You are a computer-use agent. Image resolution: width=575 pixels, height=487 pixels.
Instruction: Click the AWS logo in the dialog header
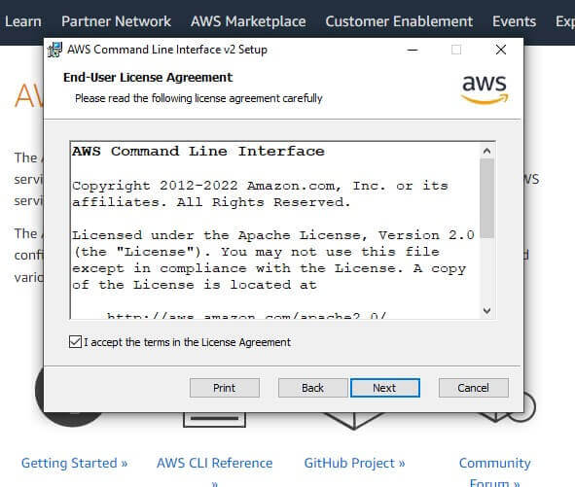(485, 89)
